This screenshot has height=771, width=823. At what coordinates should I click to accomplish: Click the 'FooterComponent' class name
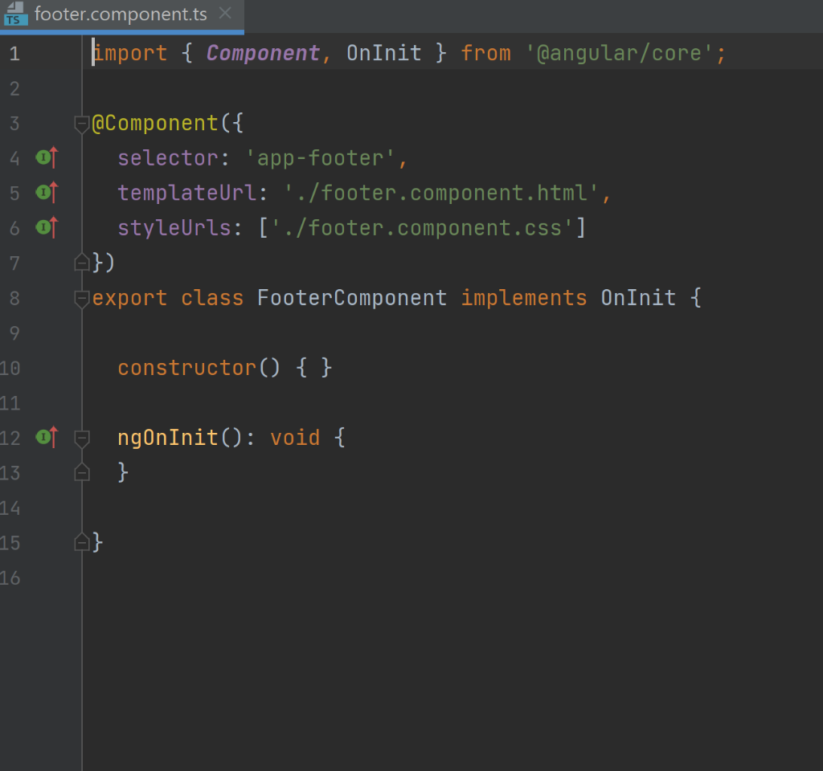352,298
